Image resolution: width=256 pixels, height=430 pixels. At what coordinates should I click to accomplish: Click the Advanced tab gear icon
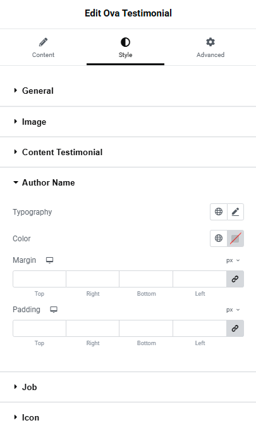[x=210, y=42]
